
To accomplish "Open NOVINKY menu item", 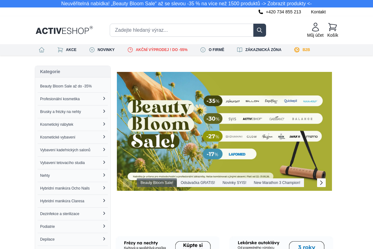I will pos(106,50).
